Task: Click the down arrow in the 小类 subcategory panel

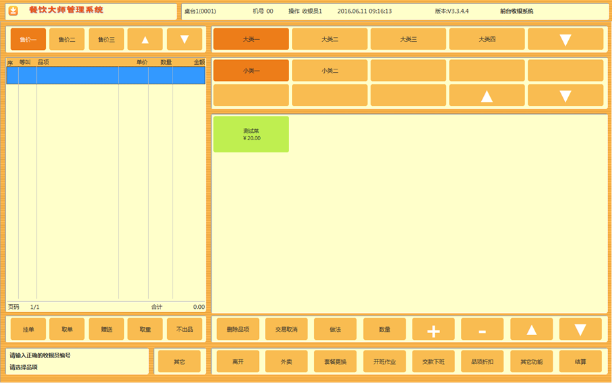Action: point(565,96)
